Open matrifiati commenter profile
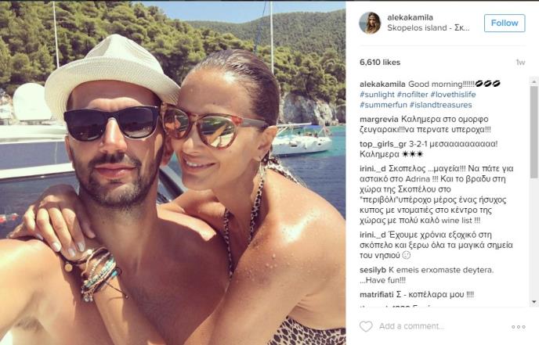The image size is (539, 345). tap(377, 294)
